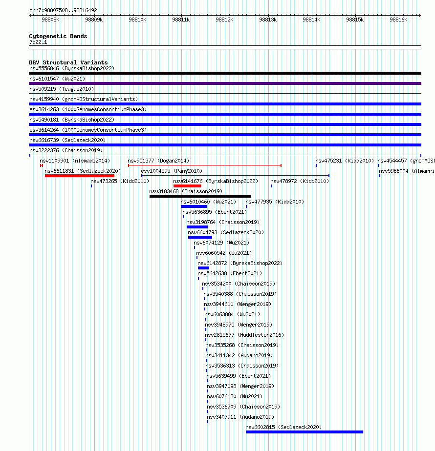The image size is (435, 451).
Task: Click the blue bar of nsv3198764
Action: click(197, 227)
